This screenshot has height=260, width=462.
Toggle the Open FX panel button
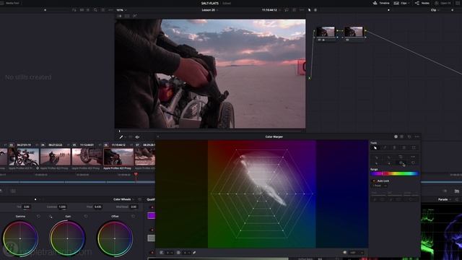pos(443,3)
